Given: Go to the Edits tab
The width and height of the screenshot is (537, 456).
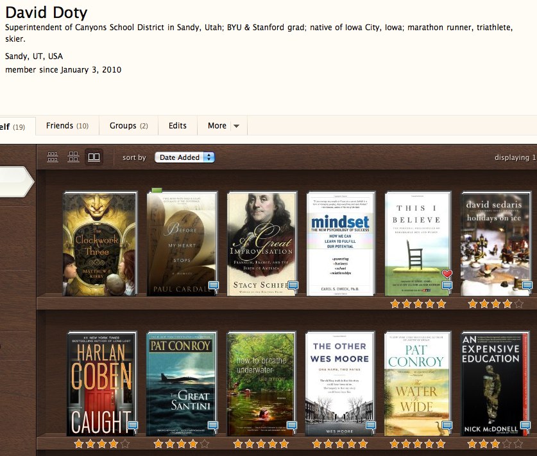Looking at the screenshot, I should (x=178, y=126).
